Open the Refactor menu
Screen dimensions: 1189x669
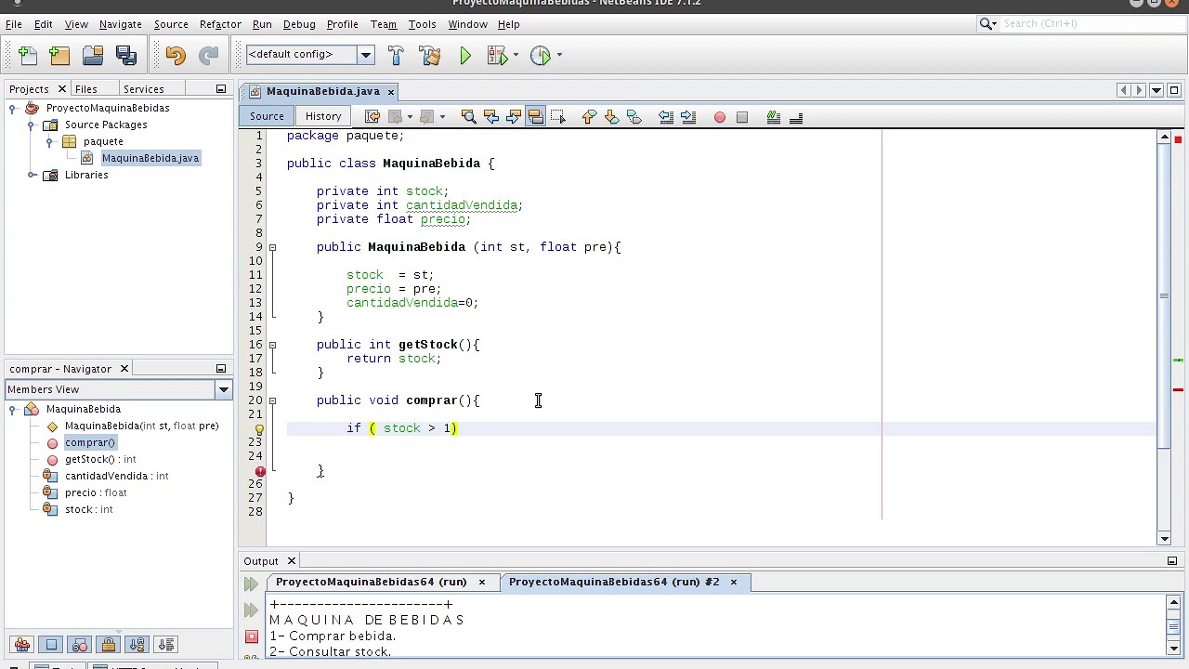click(x=220, y=24)
